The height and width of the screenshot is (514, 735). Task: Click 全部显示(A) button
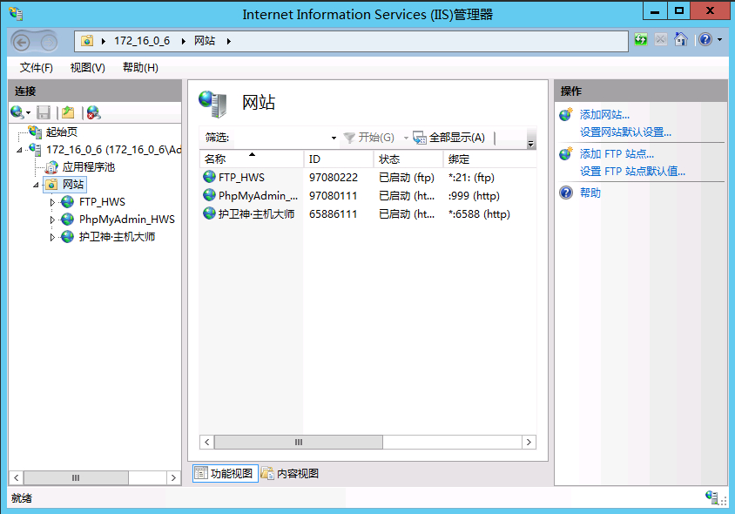point(449,138)
